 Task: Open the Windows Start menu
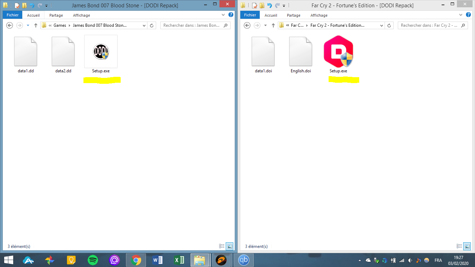(8, 260)
